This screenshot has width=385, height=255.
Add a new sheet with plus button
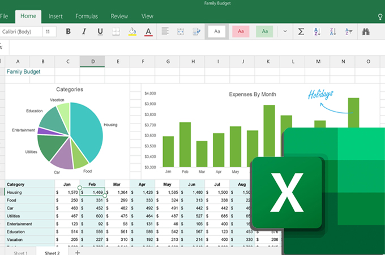(x=78, y=252)
